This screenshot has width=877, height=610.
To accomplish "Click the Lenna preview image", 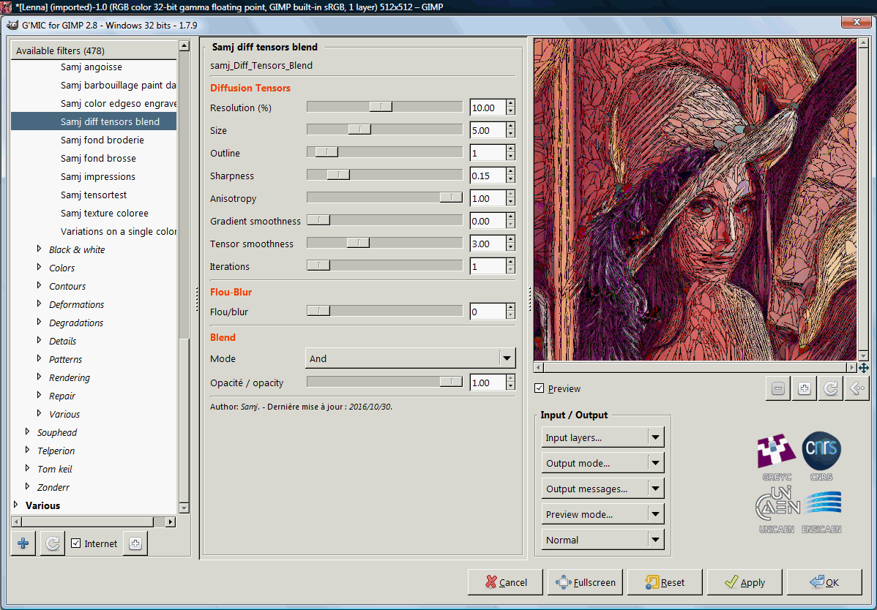I will tap(695, 200).
